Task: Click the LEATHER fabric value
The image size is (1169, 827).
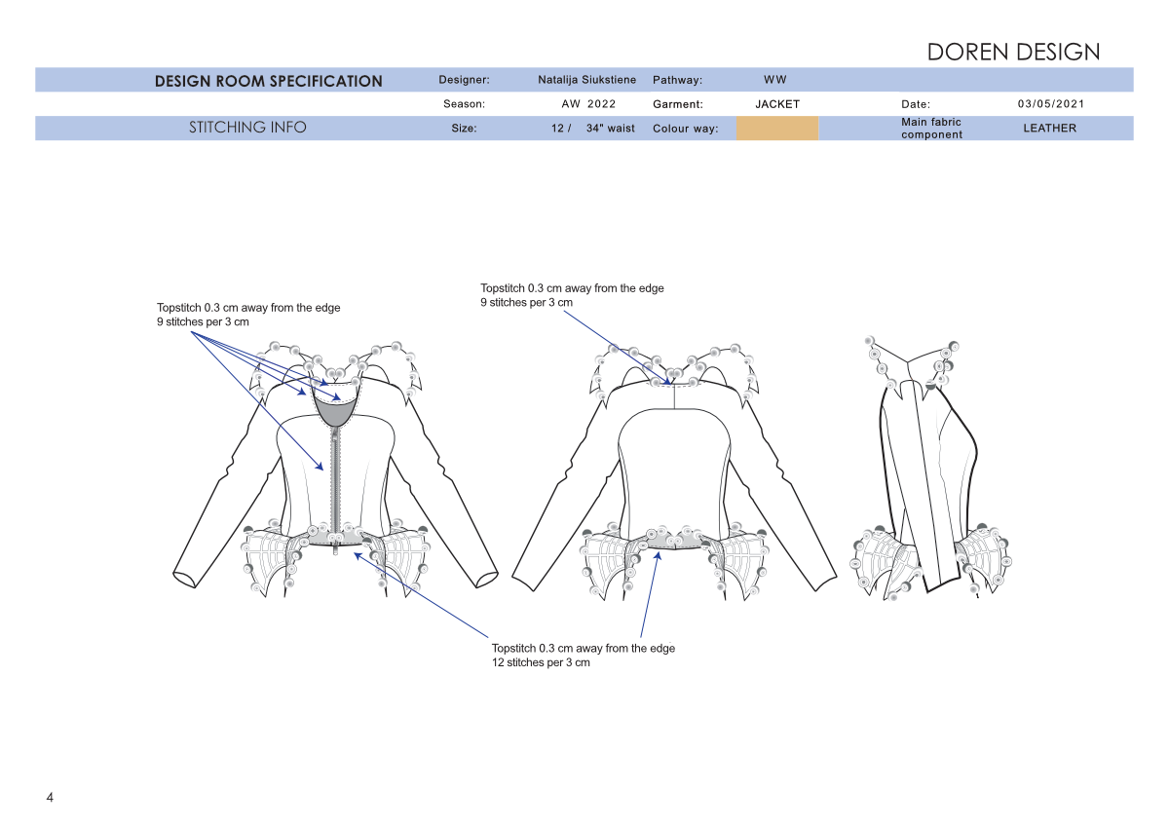Action: pyautogui.click(x=1050, y=129)
